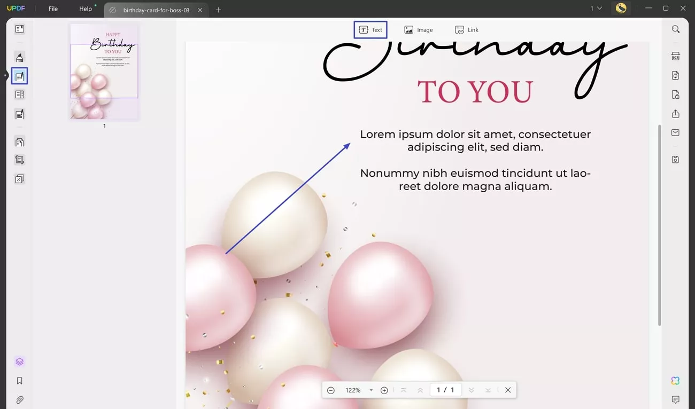Select the Text tool to add text
695x409 pixels.
[x=370, y=29]
